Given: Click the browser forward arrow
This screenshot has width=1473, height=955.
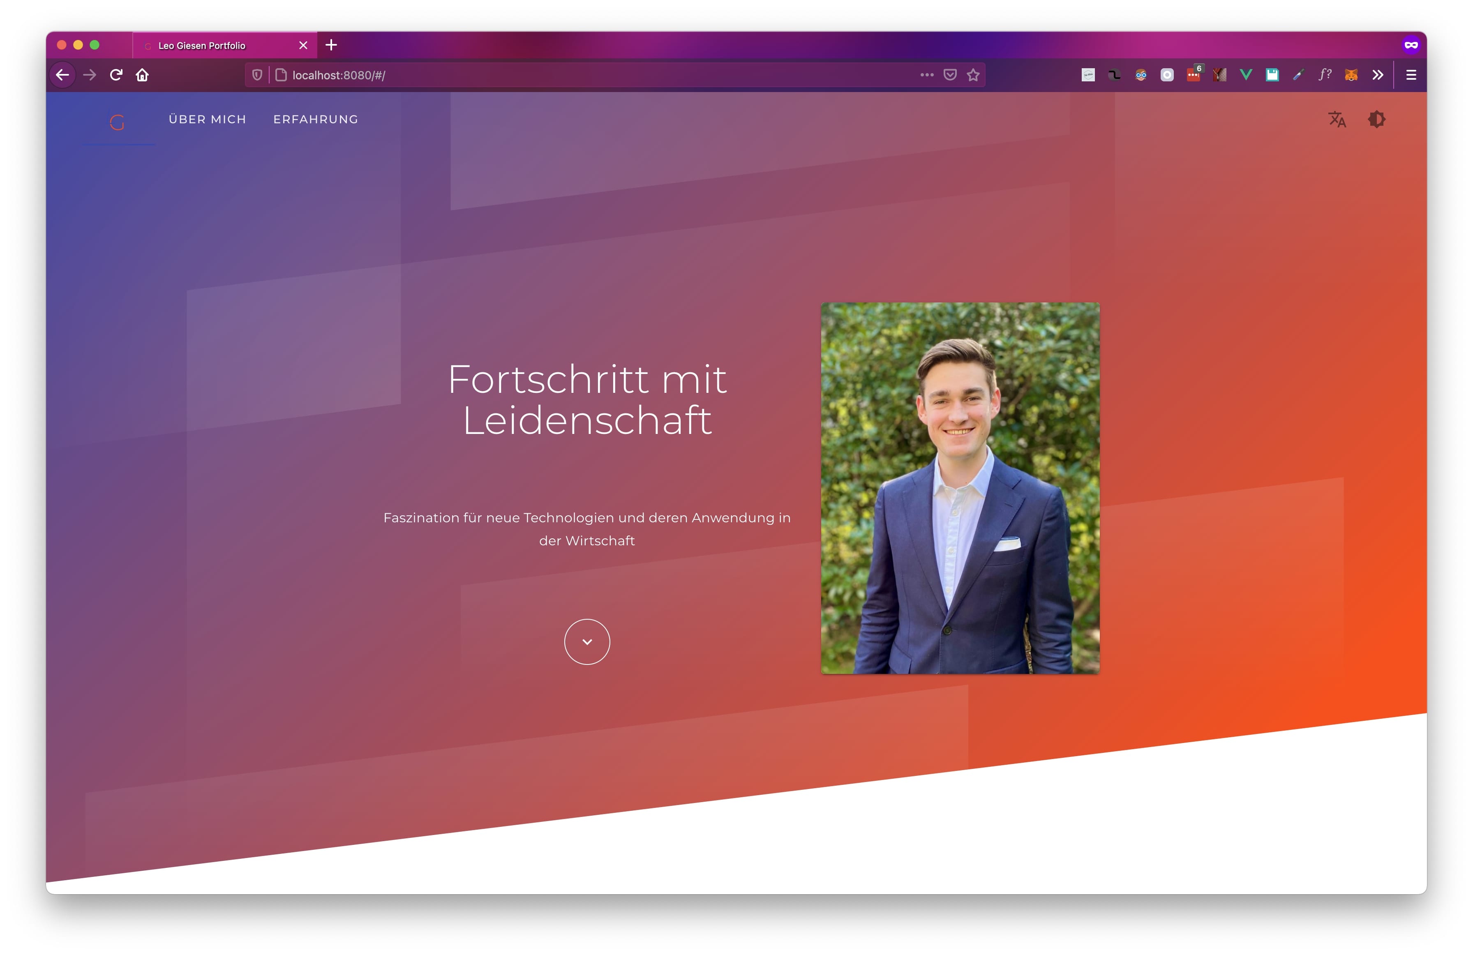Looking at the screenshot, I should coord(90,75).
